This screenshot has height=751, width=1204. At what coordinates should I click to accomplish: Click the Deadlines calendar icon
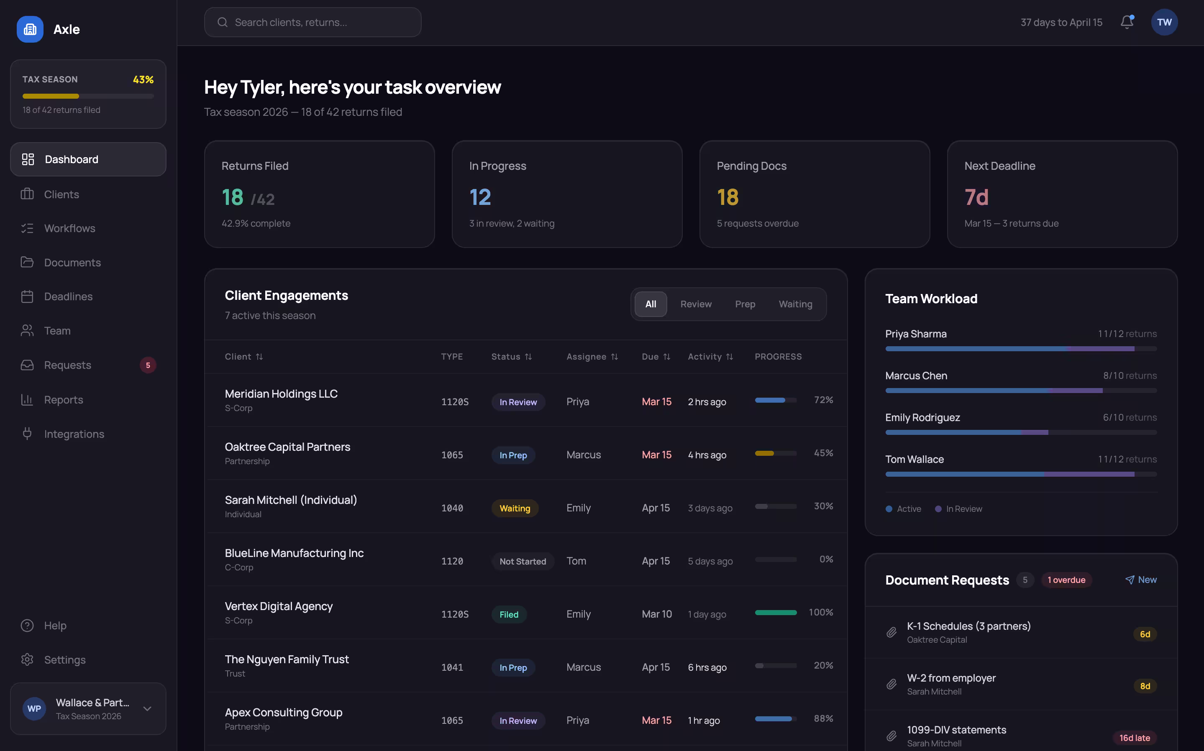tap(27, 296)
